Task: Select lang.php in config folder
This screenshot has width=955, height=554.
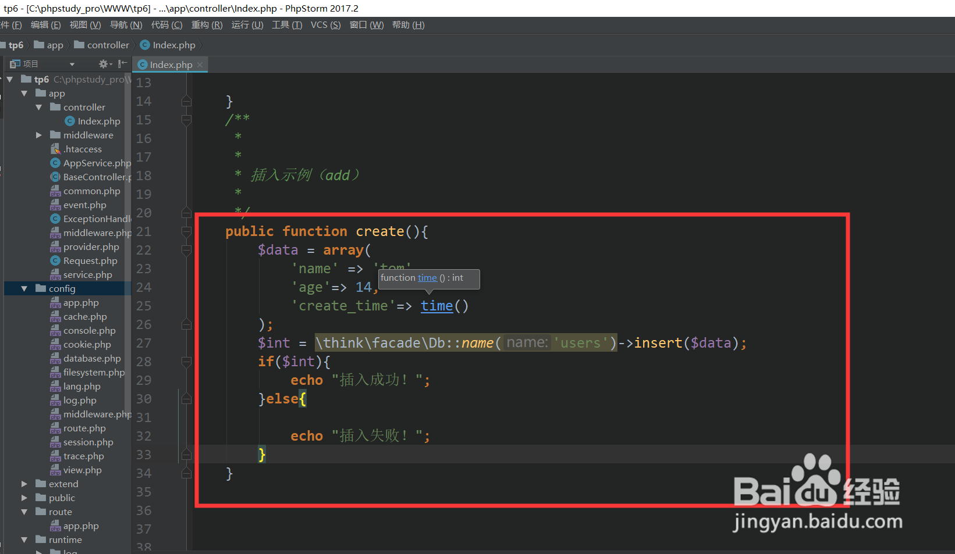Action: pyautogui.click(x=76, y=386)
